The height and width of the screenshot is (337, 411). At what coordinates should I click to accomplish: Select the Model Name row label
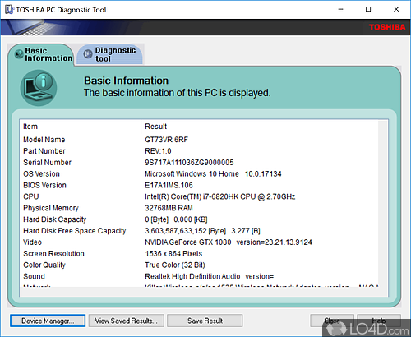click(44, 140)
